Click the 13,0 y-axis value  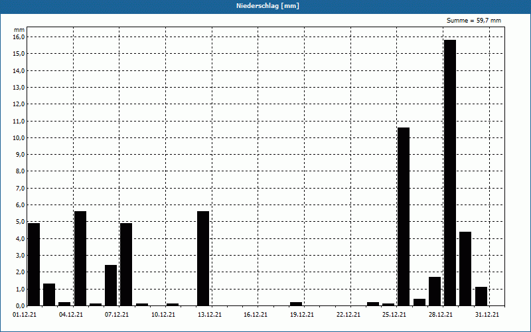(19, 88)
